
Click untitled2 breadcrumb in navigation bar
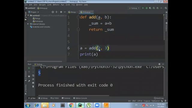[30, 8]
